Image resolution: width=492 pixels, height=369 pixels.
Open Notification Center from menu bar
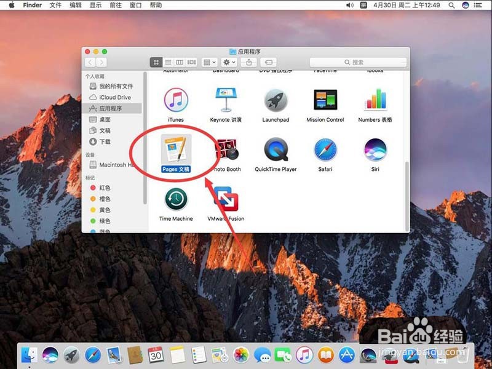478,5
